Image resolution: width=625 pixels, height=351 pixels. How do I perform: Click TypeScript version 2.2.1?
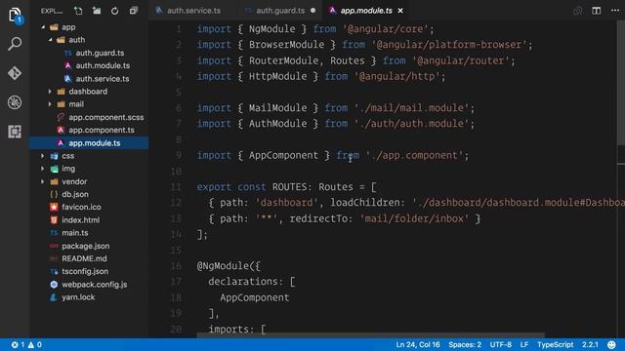point(590,344)
